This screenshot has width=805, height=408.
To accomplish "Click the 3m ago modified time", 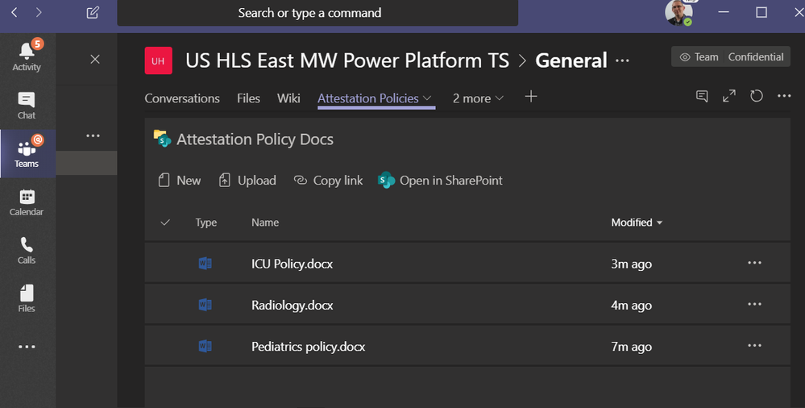I will click(x=632, y=264).
